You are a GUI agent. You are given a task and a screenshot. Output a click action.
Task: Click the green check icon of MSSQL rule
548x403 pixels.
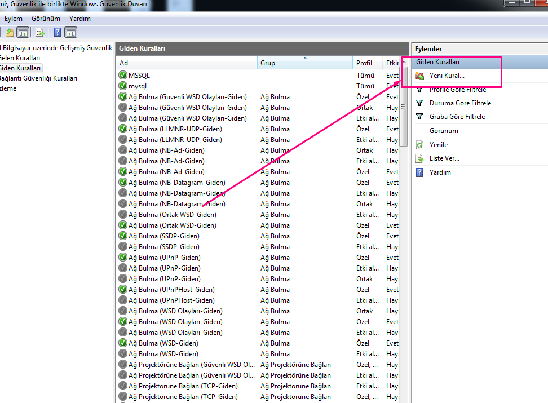[123, 75]
